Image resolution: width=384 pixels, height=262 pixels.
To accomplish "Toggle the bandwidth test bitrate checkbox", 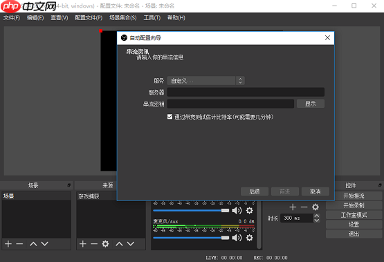I will [x=170, y=117].
